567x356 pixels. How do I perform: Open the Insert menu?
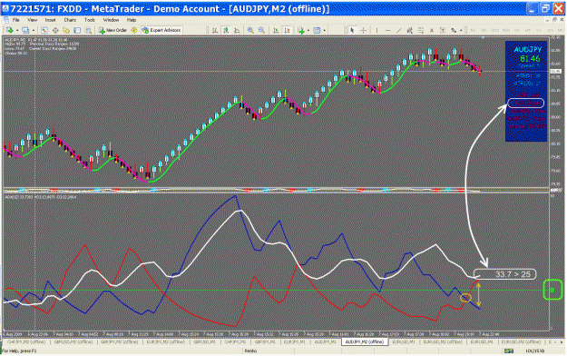click(50, 20)
